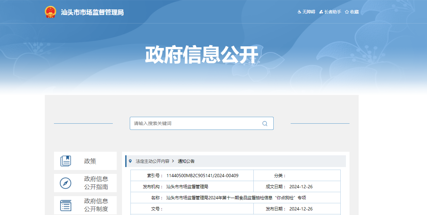Click the breadcrumb chevron arrow
The width and height of the screenshot is (427, 215).
click(173, 161)
